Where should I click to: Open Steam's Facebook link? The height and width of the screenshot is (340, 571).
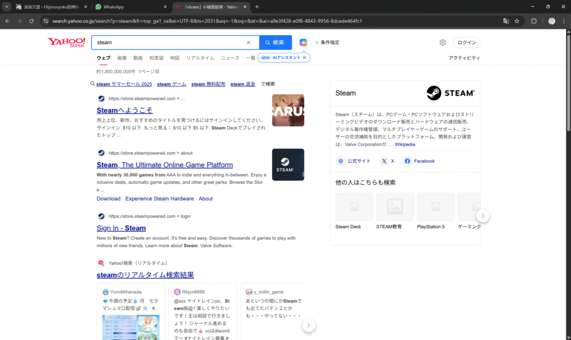[419, 161]
